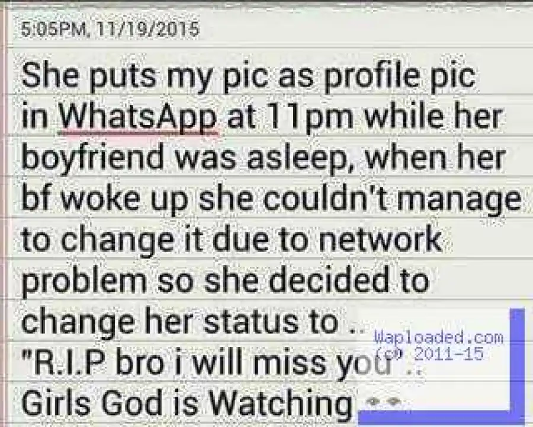Click the word She starting the note
Image resolution: width=533 pixels, height=427 pixels.
[50, 77]
